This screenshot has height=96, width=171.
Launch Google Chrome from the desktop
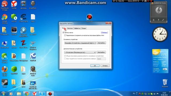pos(5,19)
